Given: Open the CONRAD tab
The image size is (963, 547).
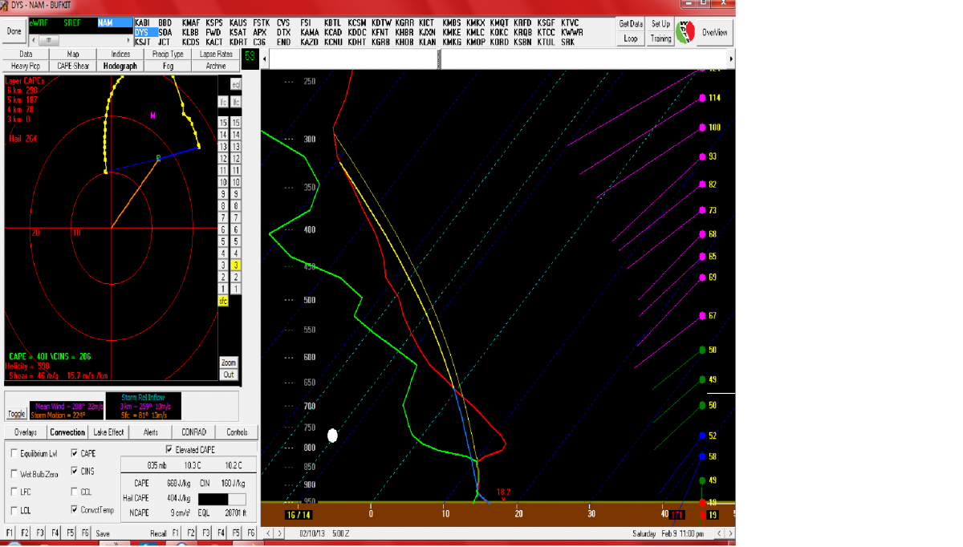Looking at the screenshot, I should (193, 432).
